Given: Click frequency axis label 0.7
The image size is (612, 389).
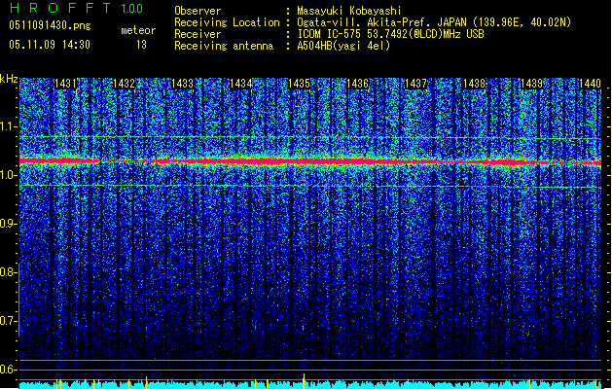Looking at the screenshot, I should (8, 321).
